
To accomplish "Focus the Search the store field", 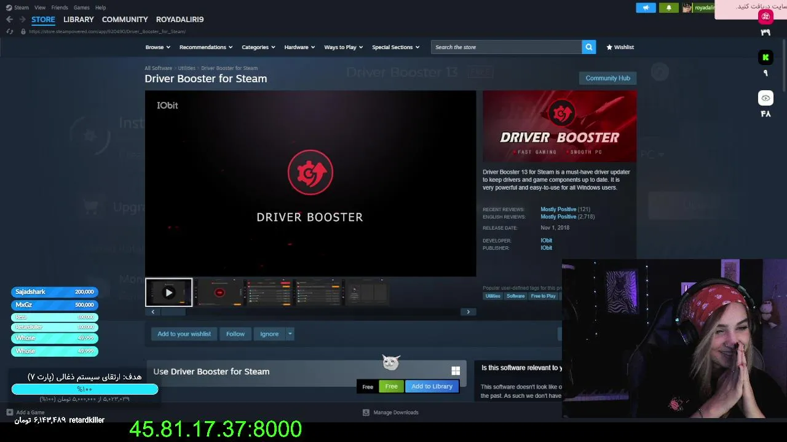I will [506, 47].
